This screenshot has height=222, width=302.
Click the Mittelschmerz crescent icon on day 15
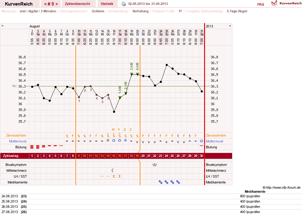pyautogui.click(x=113, y=170)
